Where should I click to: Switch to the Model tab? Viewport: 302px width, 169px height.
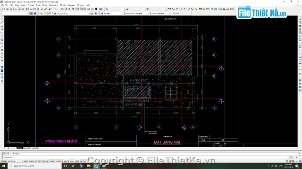pos(19,148)
